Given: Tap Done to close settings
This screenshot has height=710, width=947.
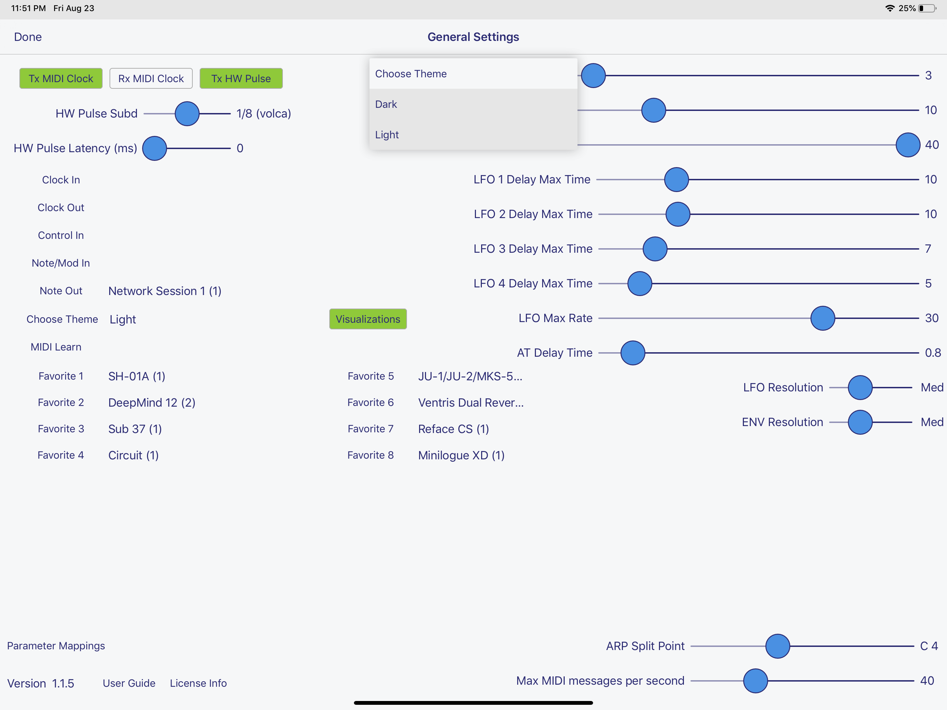Looking at the screenshot, I should 28,37.
